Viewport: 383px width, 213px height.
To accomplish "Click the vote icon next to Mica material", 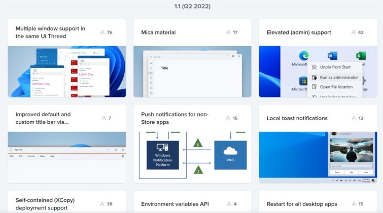I will coord(228,32).
